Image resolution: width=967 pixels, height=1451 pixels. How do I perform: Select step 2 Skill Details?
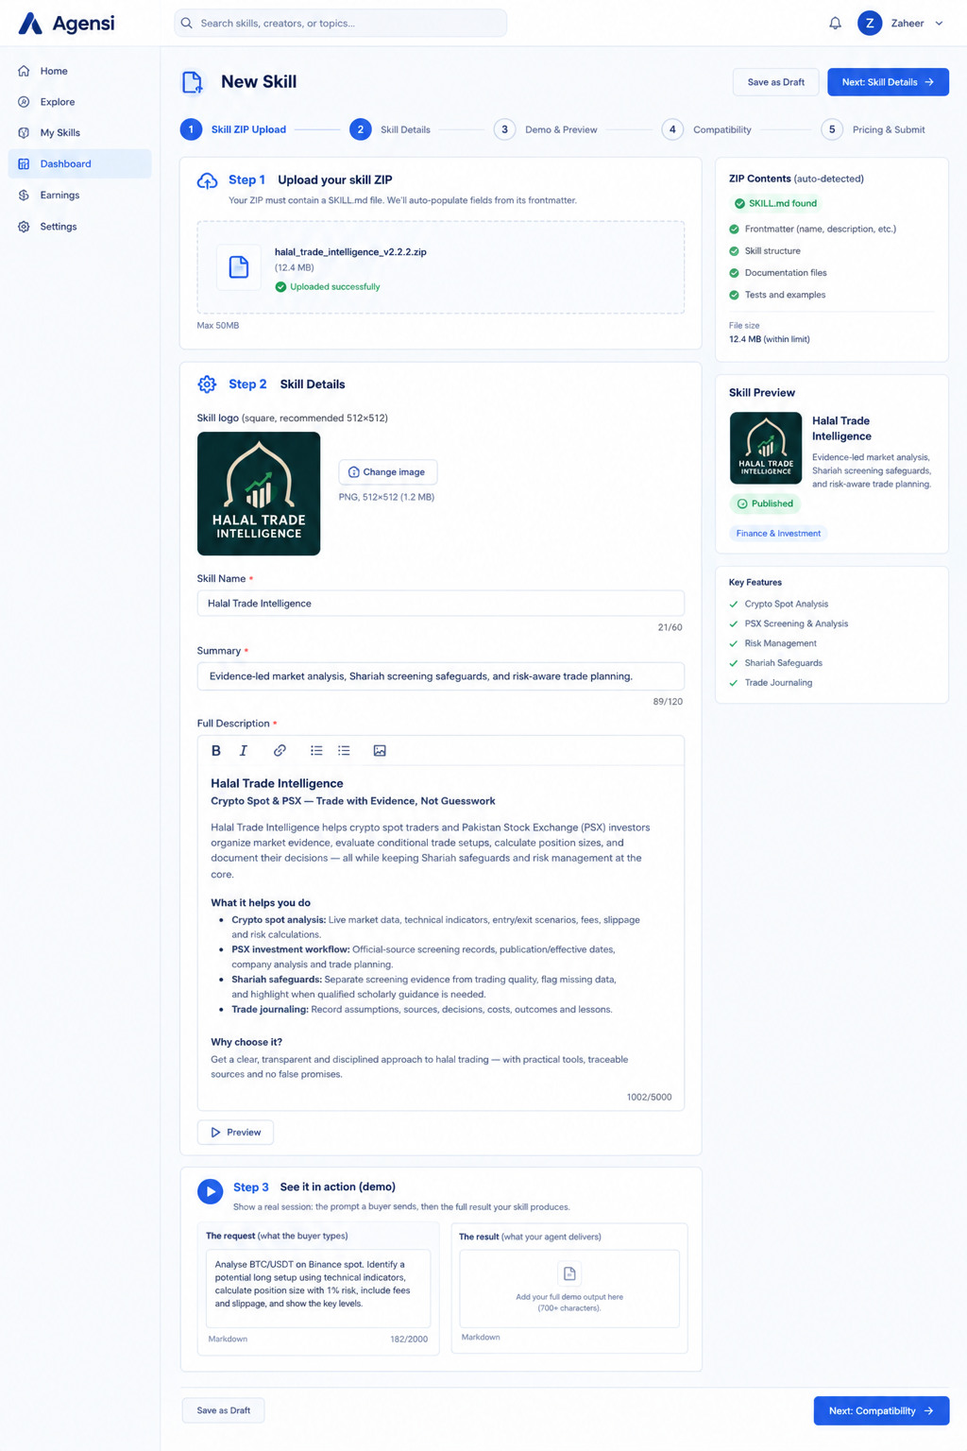(390, 129)
